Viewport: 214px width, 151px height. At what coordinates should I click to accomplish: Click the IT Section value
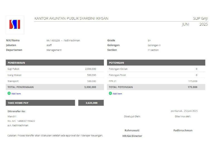[153, 50]
